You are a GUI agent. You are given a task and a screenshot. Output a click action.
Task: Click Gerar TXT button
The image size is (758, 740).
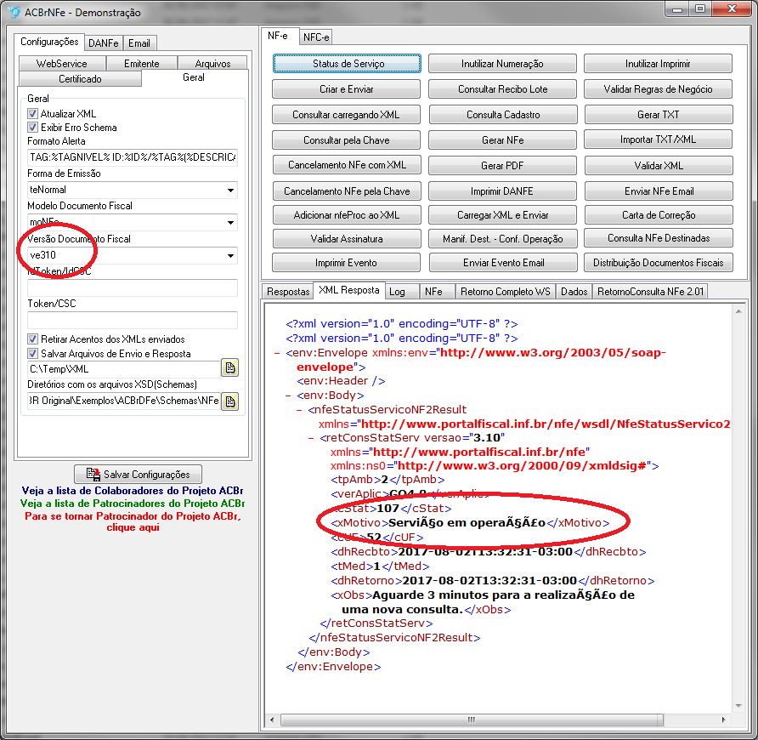click(x=659, y=115)
